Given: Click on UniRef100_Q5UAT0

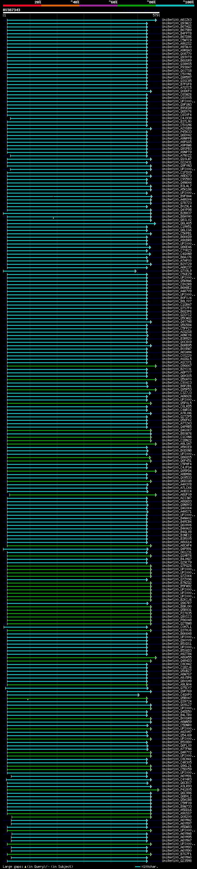Looking at the screenshot, I should point(177,379).
